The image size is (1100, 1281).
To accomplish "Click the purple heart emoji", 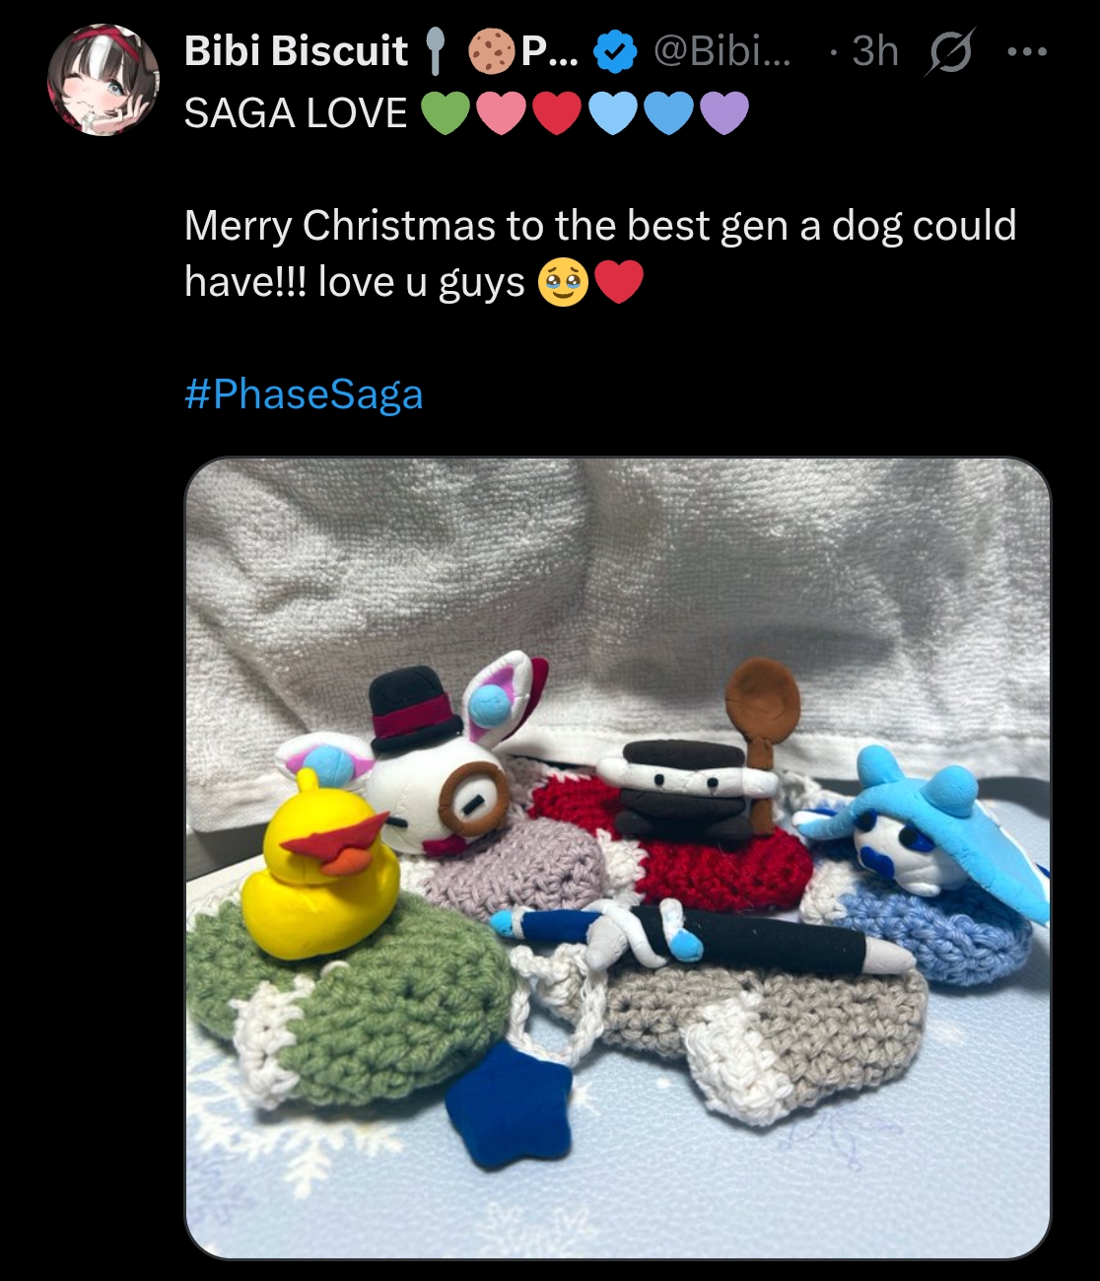I will point(724,113).
